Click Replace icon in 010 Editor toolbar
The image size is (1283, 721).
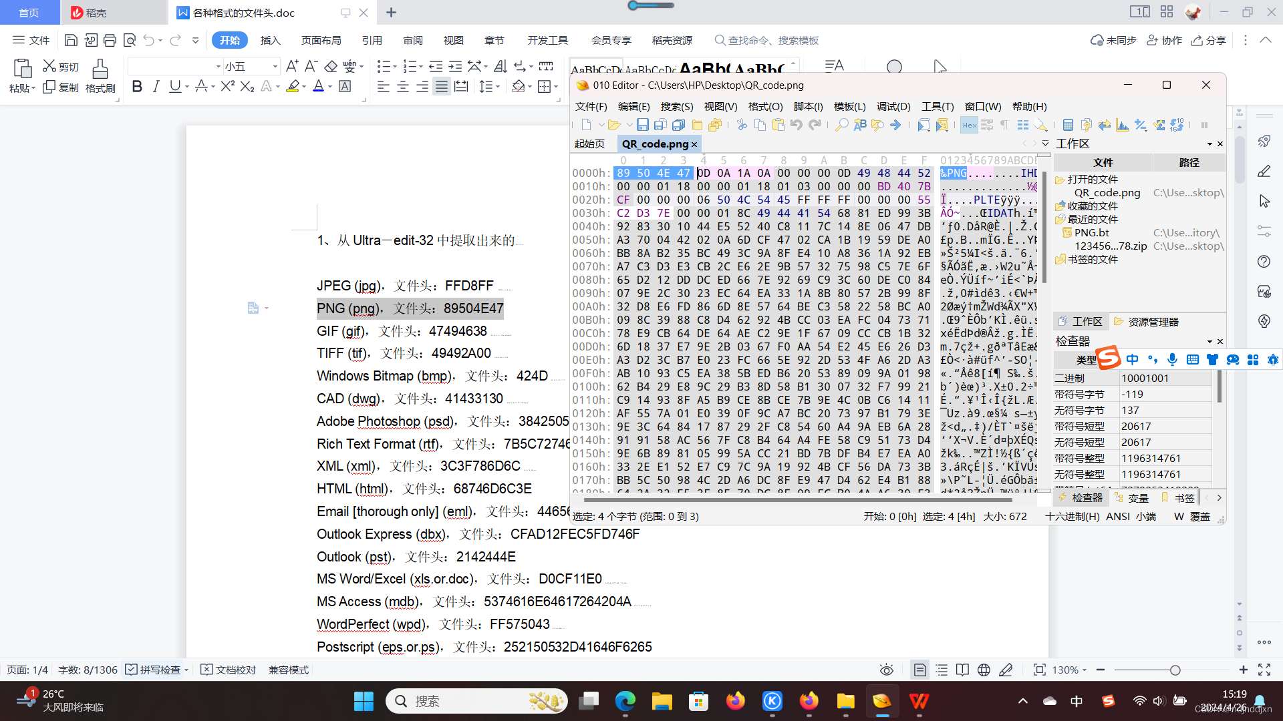(x=860, y=125)
